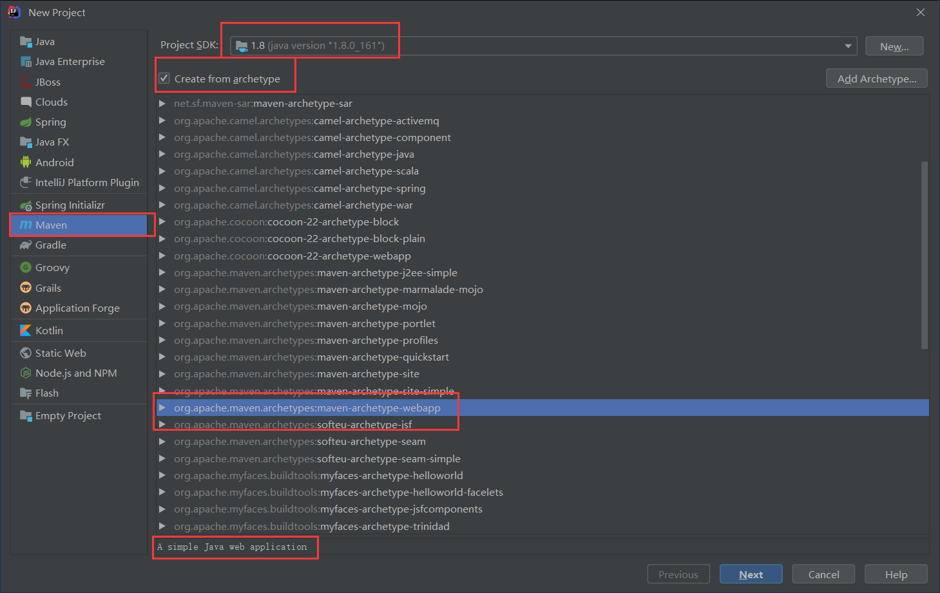Click the Java project type icon
940x593 pixels.
(x=26, y=42)
